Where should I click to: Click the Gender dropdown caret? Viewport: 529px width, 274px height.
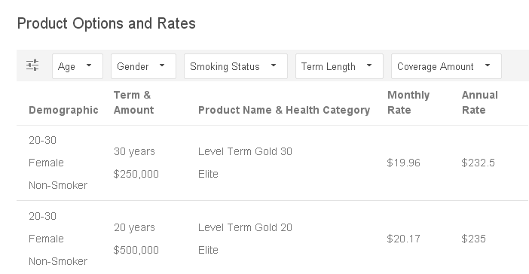click(162, 65)
